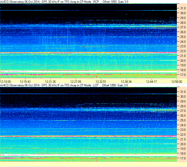Image resolution: width=187 pixels, height=167 pixels.
Task: Click the 23.0 frequency label on LCP panel
Action: (x=183, y=130)
